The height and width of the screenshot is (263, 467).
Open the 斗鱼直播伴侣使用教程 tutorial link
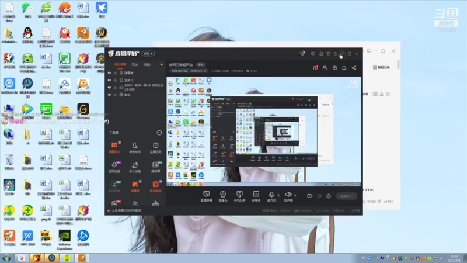(127, 210)
